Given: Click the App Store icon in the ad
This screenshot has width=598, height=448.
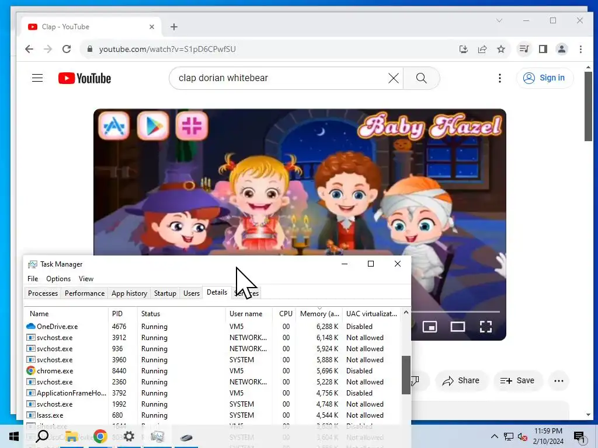Looking at the screenshot, I should coord(114,126).
